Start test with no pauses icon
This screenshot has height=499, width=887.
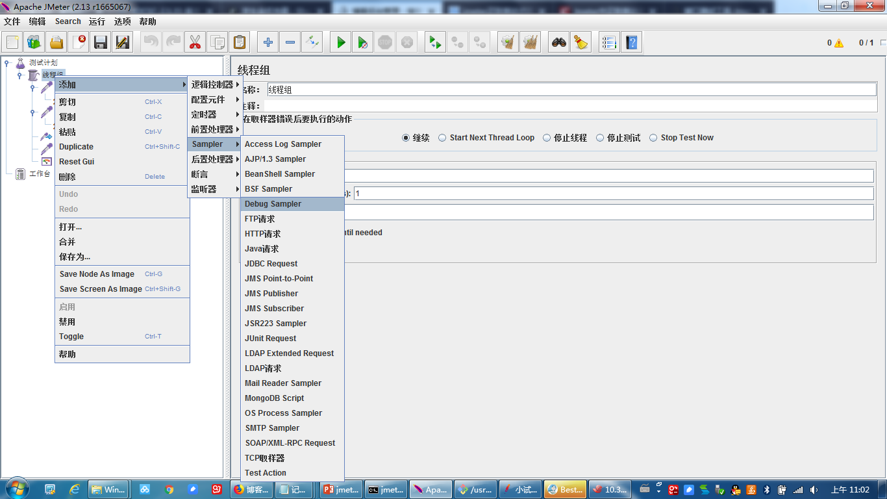(363, 42)
